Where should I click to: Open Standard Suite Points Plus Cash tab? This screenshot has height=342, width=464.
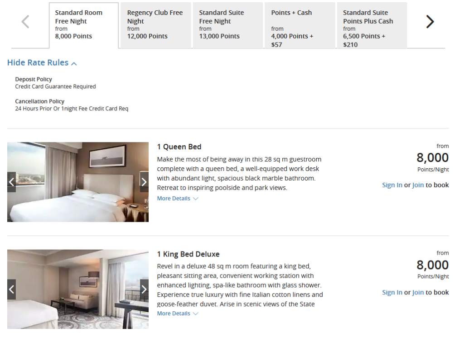click(372, 25)
